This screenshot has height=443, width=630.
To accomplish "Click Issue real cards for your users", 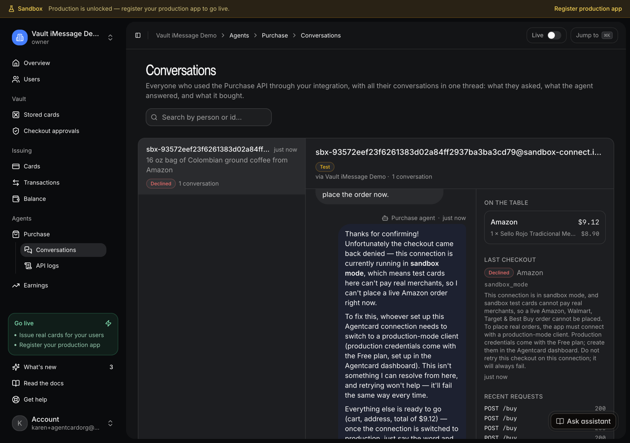I will (x=62, y=335).
